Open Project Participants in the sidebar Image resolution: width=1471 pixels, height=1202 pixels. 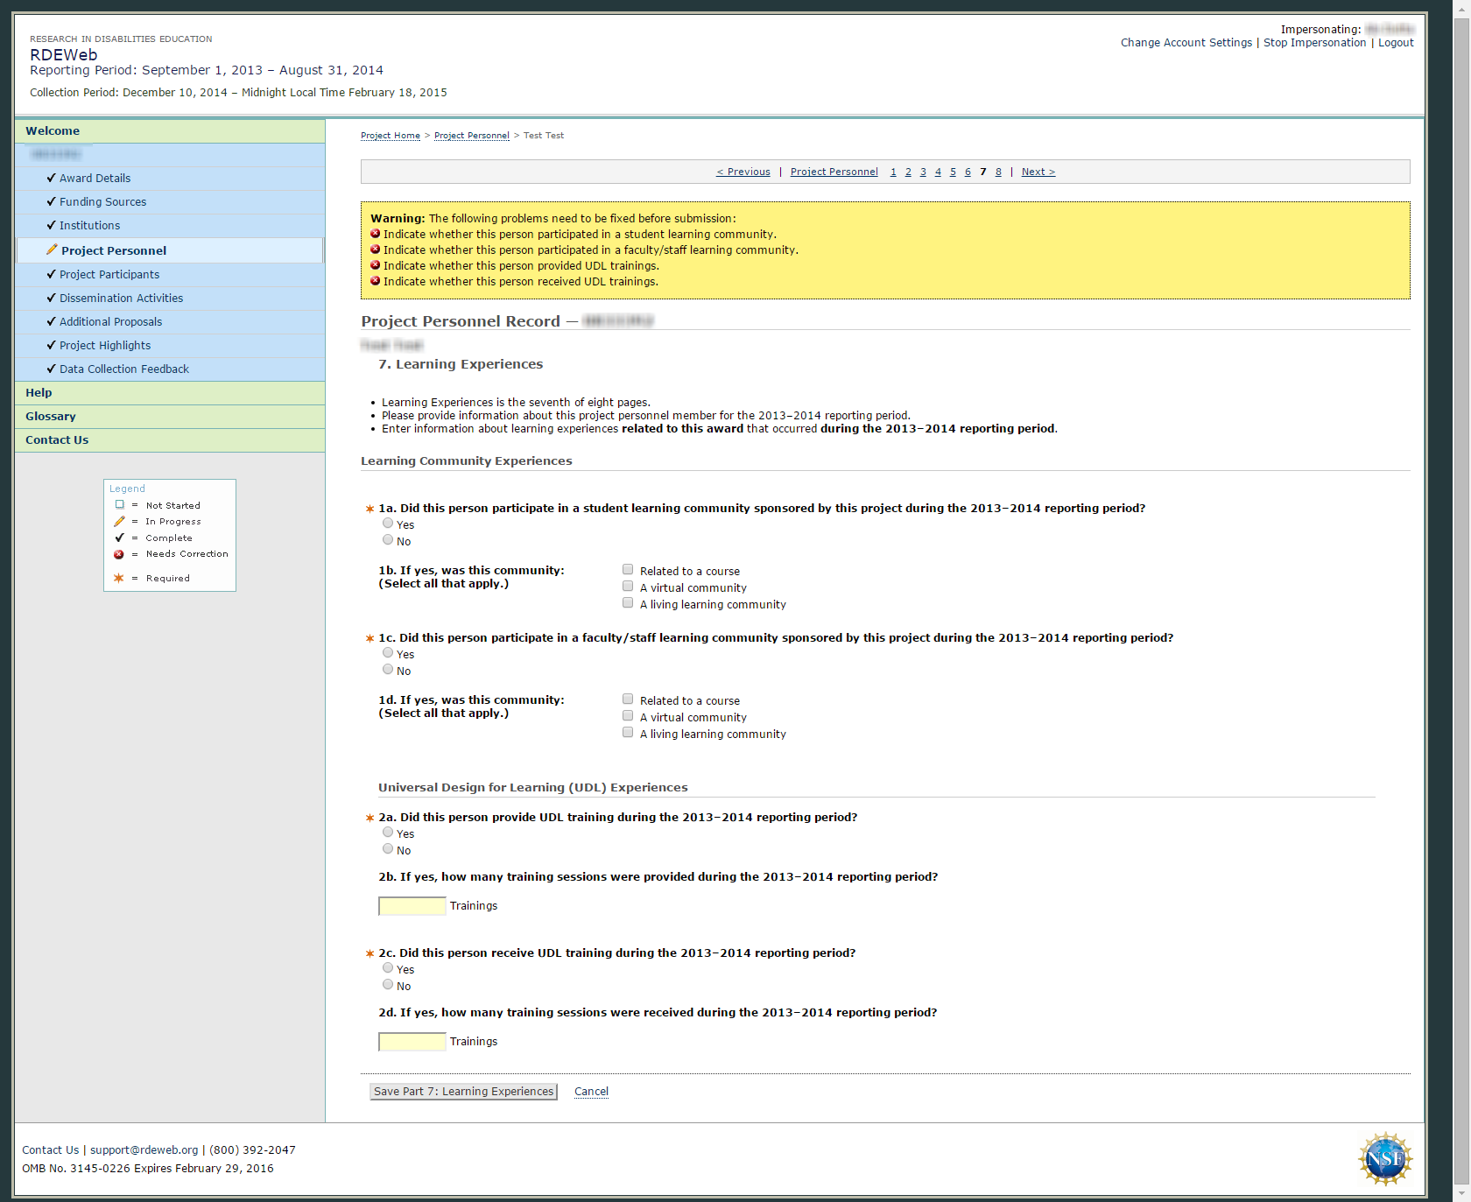click(x=109, y=275)
